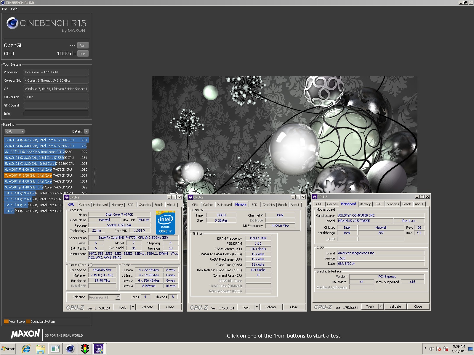
Task: Expand Tools dropdown arrow in right CPU-Z
Action: (x=381, y=306)
